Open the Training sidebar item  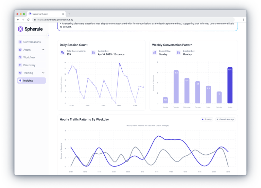[32, 73]
